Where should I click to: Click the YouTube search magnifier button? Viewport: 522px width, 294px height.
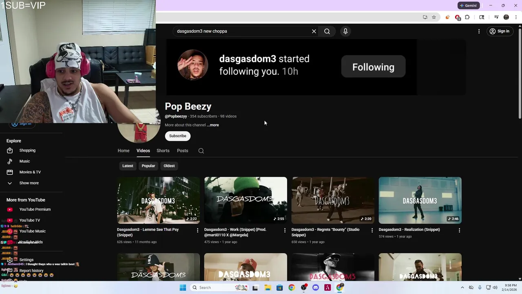coord(327,31)
